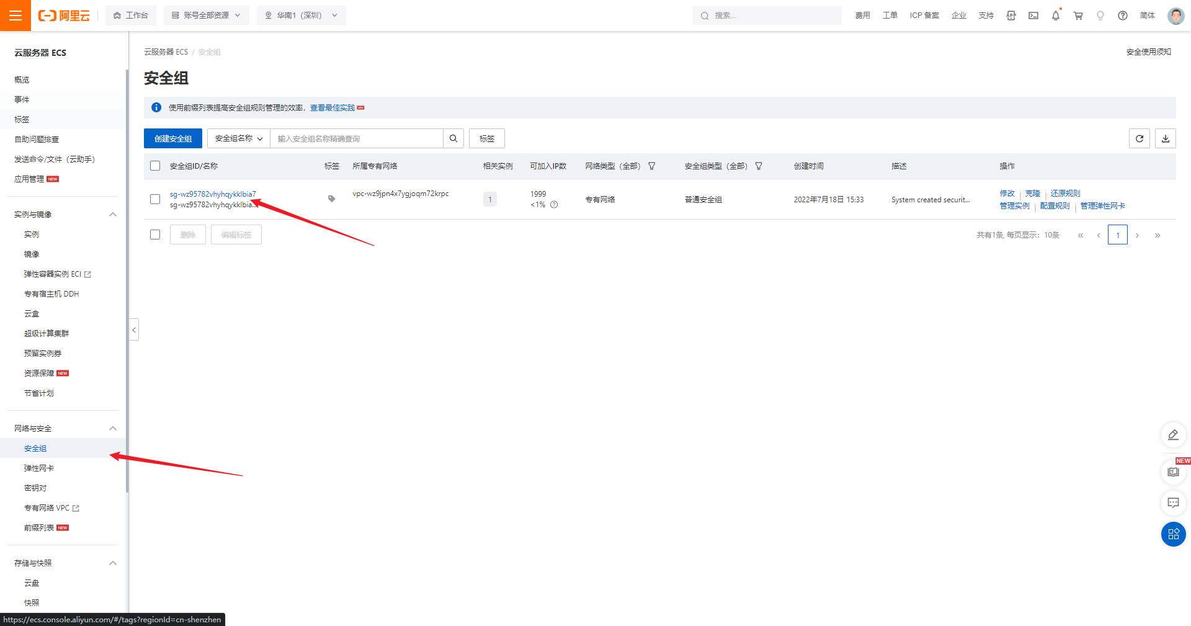Screen dimensions: 1191x626
Task: Check the sg-wz95782 security group row checkbox
Action: coord(155,199)
